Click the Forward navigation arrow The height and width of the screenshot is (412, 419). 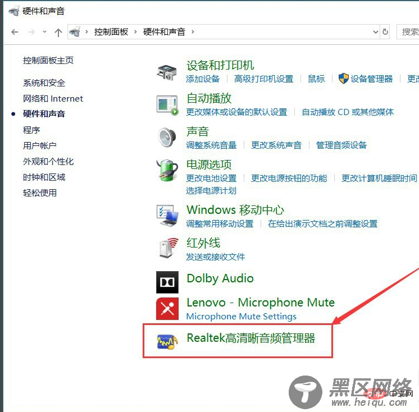pyautogui.click(x=31, y=32)
